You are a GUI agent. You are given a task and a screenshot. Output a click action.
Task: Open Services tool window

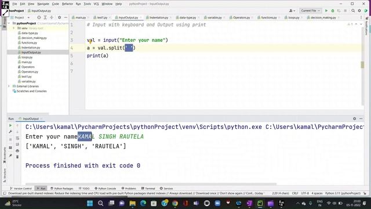coord(166,188)
